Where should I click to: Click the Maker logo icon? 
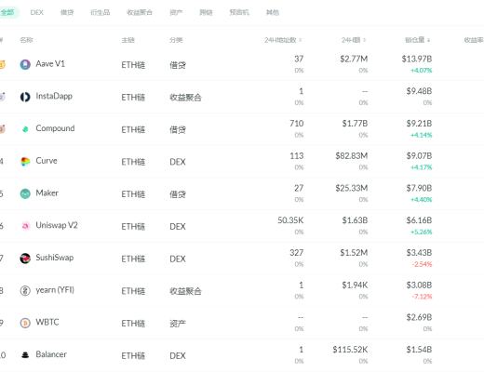coord(25,193)
